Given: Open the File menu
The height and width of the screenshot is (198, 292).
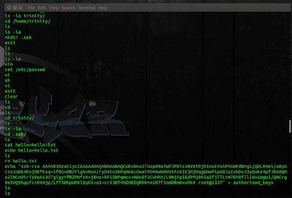Looking at the screenshot, I should (x=31, y=8).
